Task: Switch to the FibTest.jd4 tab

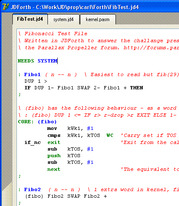Action: (30, 19)
